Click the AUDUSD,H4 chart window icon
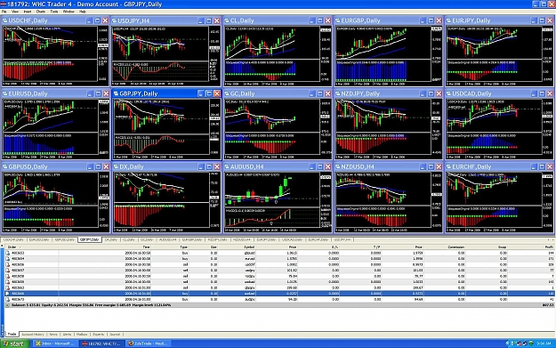556x348 pixels. click(227, 166)
